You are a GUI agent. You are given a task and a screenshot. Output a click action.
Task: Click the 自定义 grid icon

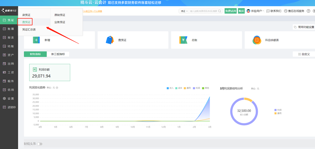[x=300, y=54]
